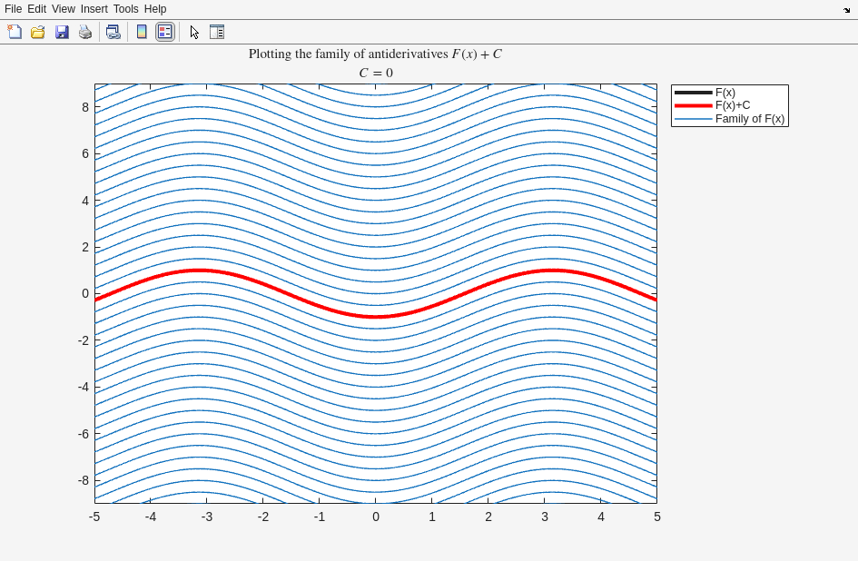Viewport: 858px width, 561px height.
Task: Toggle the Insert Legend toolbar button
Action: 164,32
